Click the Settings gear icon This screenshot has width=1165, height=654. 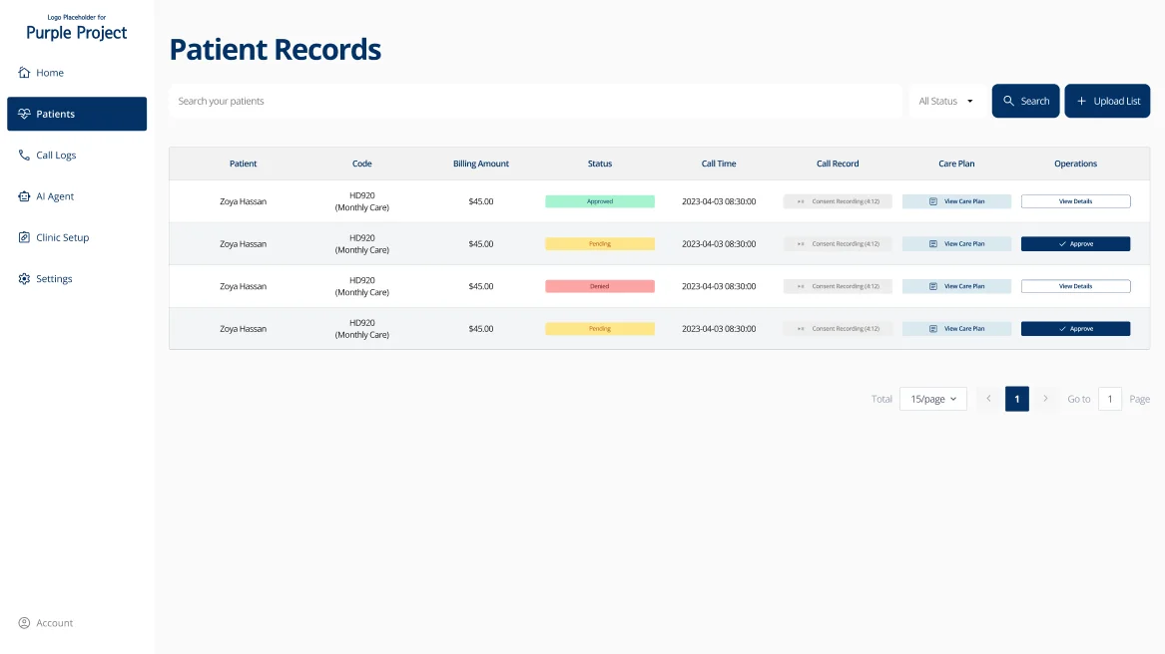(x=24, y=279)
